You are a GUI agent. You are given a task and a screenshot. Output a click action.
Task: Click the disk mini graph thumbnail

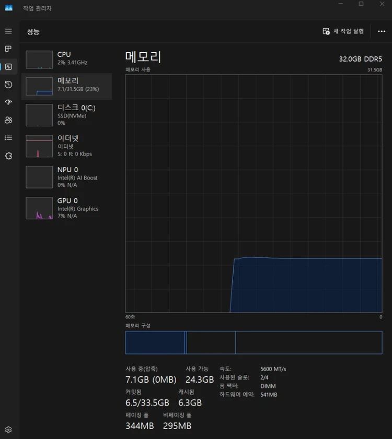click(39, 115)
